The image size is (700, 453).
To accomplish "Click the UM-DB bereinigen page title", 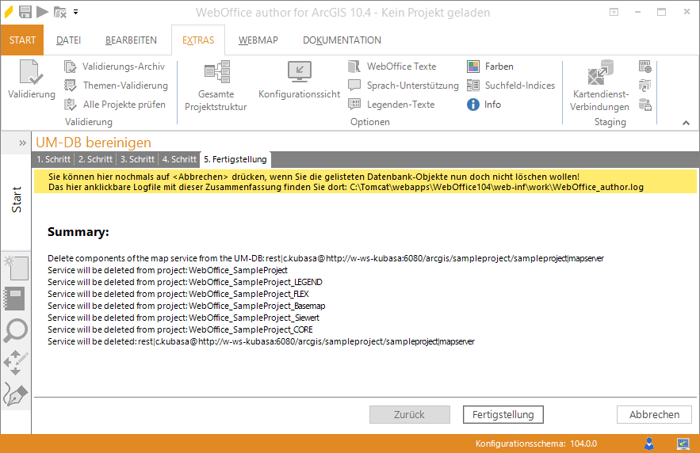I will tap(94, 143).
